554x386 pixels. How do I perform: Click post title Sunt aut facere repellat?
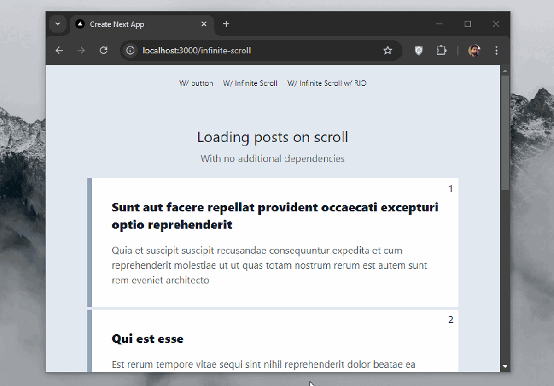pyautogui.click(x=275, y=216)
